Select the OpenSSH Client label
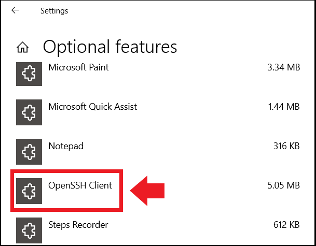This screenshot has width=316, height=246. [x=80, y=185]
